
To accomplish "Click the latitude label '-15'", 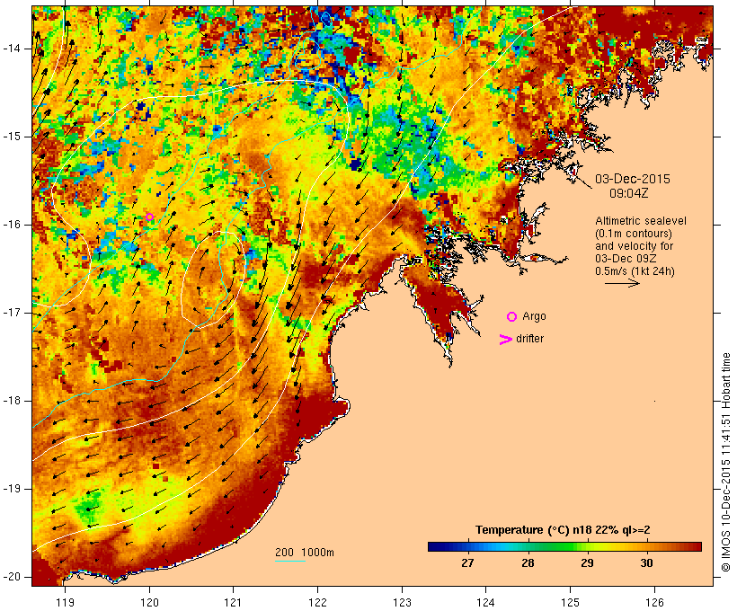I will point(12,137).
